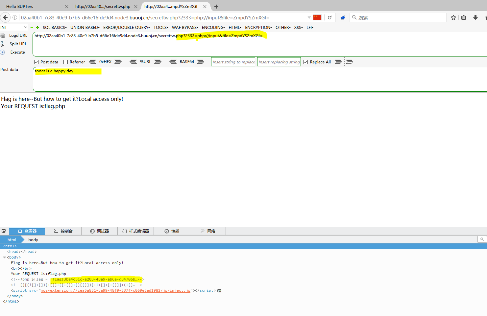Image resolution: width=487 pixels, height=316 pixels.
Task: Click the browser back arrow button
Action: pos(5,17)
